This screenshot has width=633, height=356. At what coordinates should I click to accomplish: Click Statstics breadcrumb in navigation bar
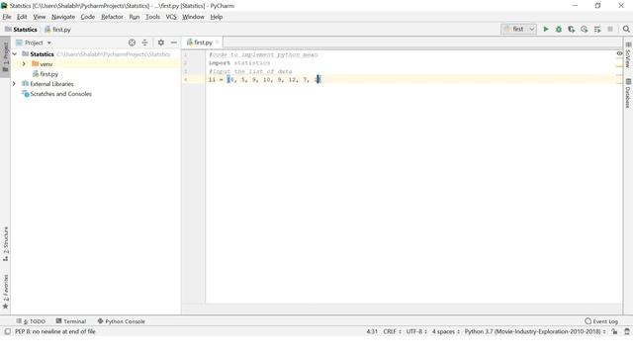21,29
